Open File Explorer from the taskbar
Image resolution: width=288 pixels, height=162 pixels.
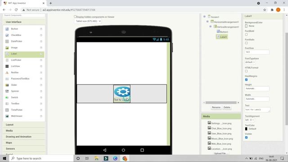(x=96, y=158)
